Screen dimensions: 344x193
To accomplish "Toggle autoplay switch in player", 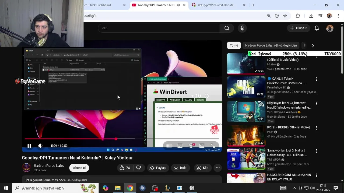I will click(169, 146).
